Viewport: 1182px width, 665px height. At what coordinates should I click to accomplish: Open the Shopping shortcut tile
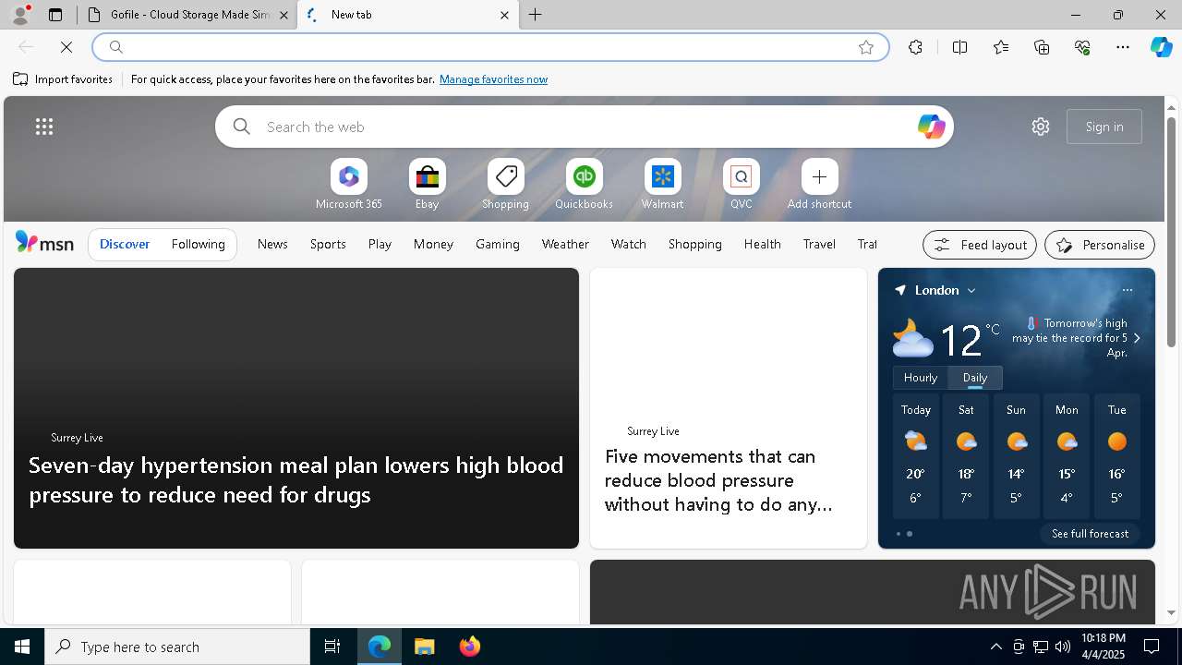pyautogui.click(x=505, y=185)
